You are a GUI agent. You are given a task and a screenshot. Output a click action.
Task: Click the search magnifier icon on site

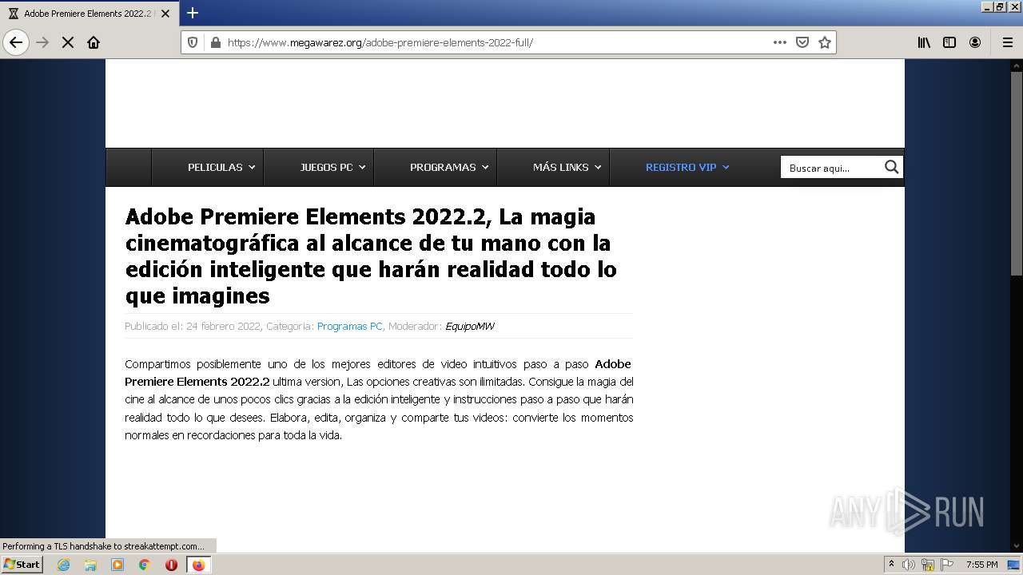point(891,167)
